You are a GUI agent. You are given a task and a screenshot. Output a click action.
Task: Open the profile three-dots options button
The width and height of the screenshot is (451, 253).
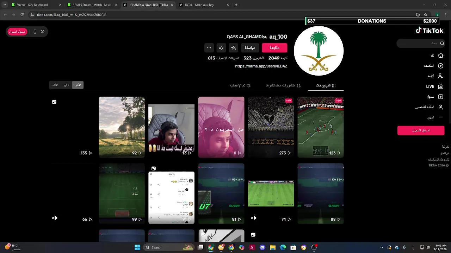[209, 48]
